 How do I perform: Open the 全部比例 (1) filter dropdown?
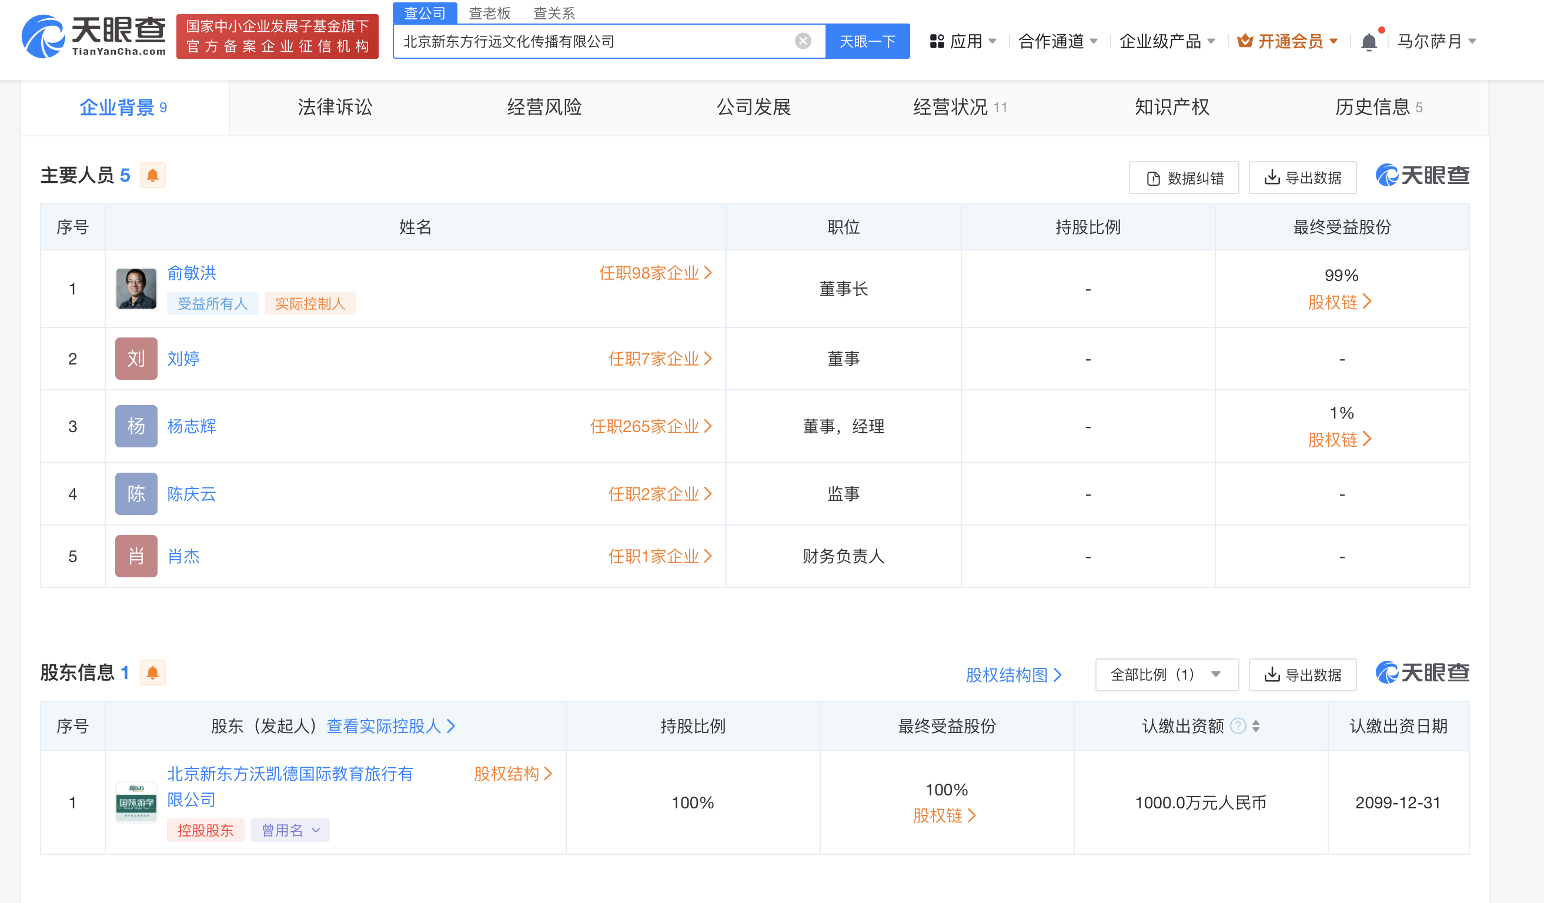(1167, 675)
